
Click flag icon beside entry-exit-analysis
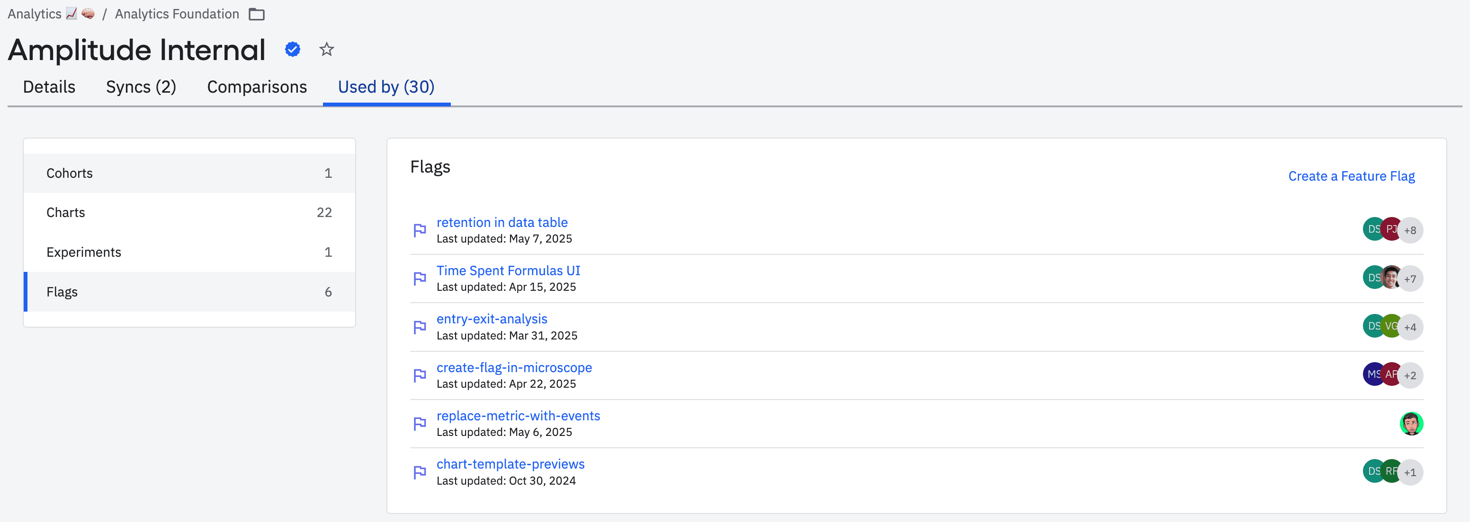click(420, 327)
